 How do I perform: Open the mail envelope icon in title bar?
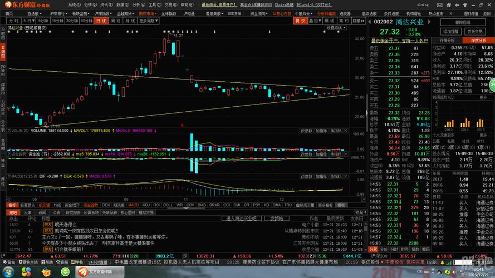439,5
